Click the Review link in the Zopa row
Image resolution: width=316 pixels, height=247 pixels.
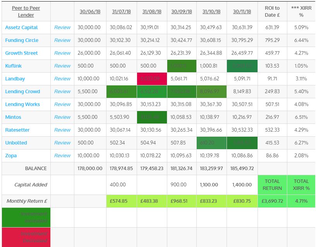pos(62,156)
